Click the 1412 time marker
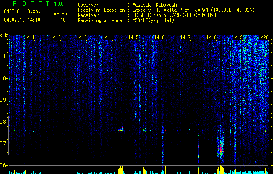Image resolution: width=273 pixels, height=174 pixels. tap(56, 37)
